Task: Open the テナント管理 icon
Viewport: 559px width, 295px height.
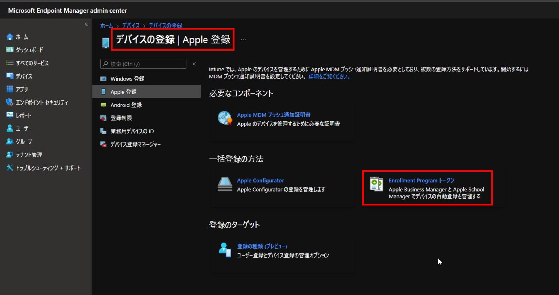Action: (x=10, y=154)
